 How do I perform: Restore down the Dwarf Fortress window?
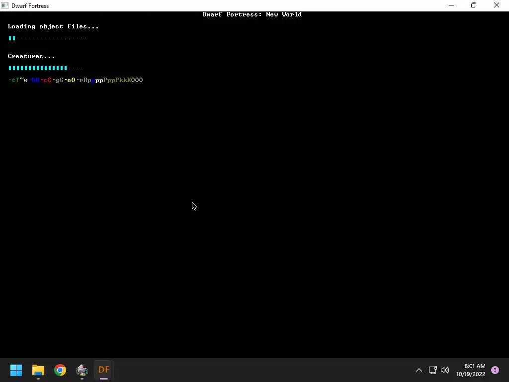[x=474, y=5]
